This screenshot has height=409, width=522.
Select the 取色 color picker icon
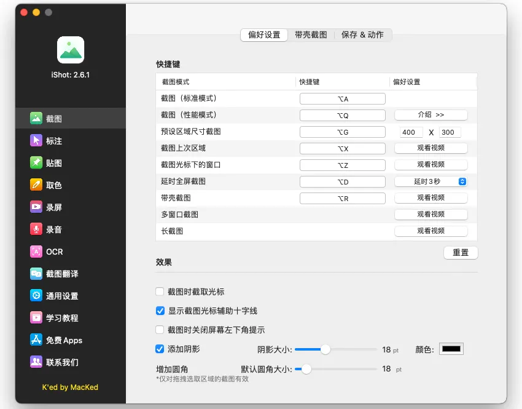36,185
